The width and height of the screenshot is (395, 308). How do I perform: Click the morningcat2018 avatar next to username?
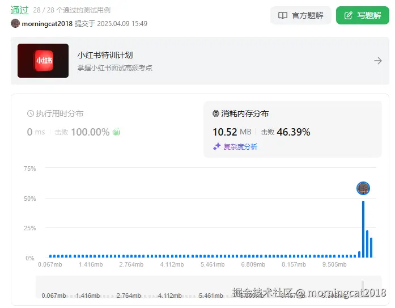pyautogui.click(x=15, y=23)
